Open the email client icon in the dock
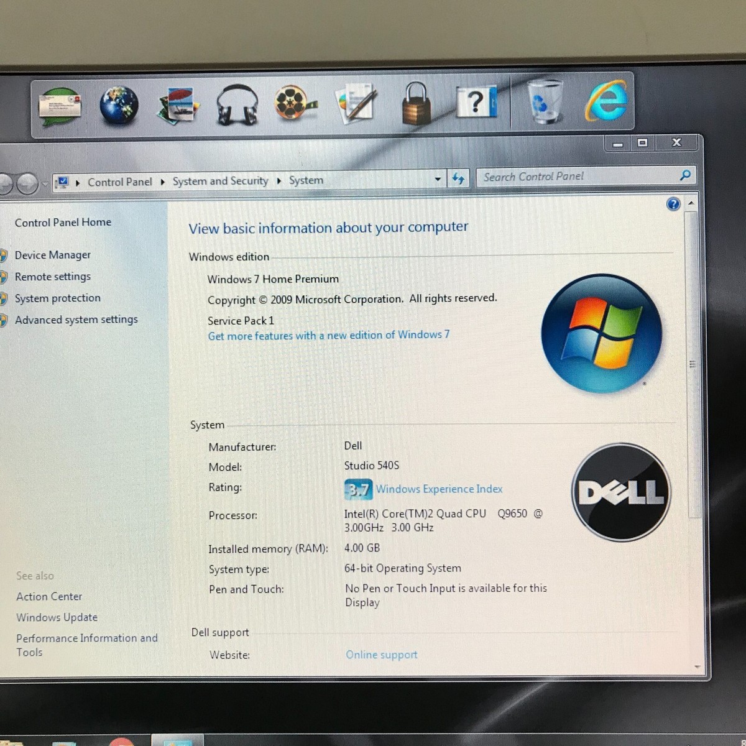Image resolution: width=746 pixels, height=746 pixels. (60, 106)
